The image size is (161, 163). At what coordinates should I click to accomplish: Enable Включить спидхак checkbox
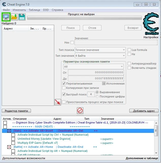pos(129,68)
